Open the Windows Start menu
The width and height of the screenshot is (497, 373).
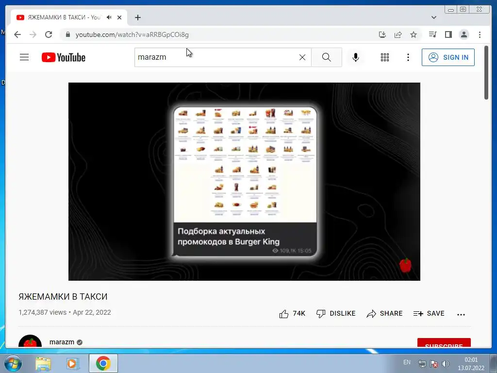tap(13, 363)
